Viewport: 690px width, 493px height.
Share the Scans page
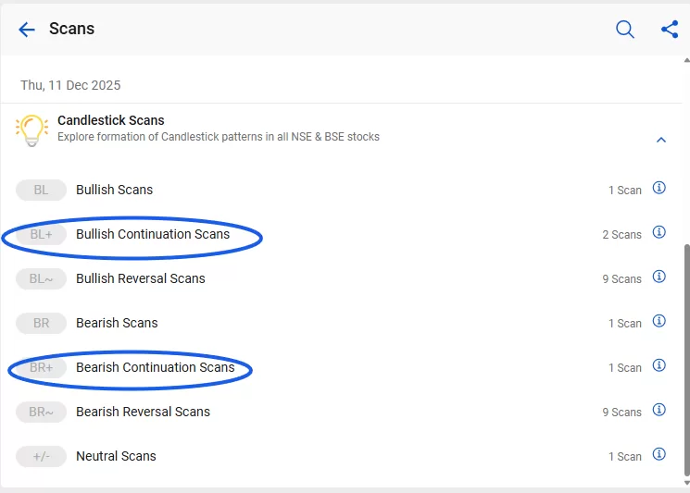(670, 30)
